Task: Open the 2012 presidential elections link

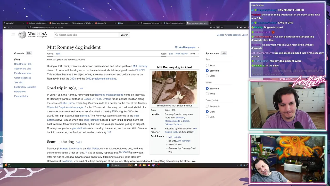Action: click(101, 79)
